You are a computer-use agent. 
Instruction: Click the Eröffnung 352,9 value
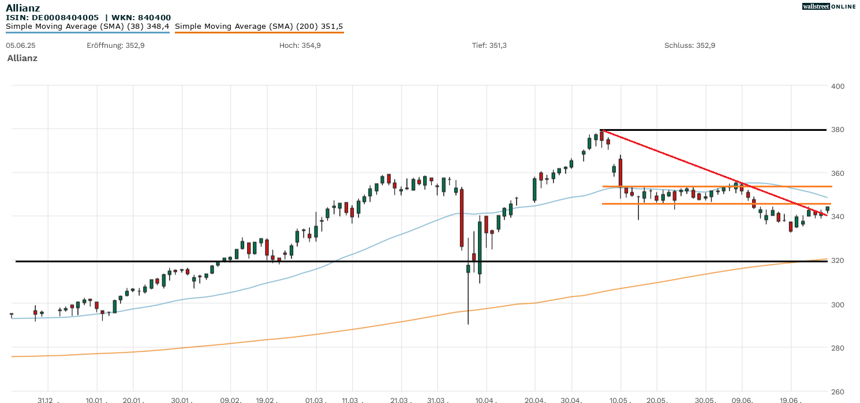tap(115, 46)
